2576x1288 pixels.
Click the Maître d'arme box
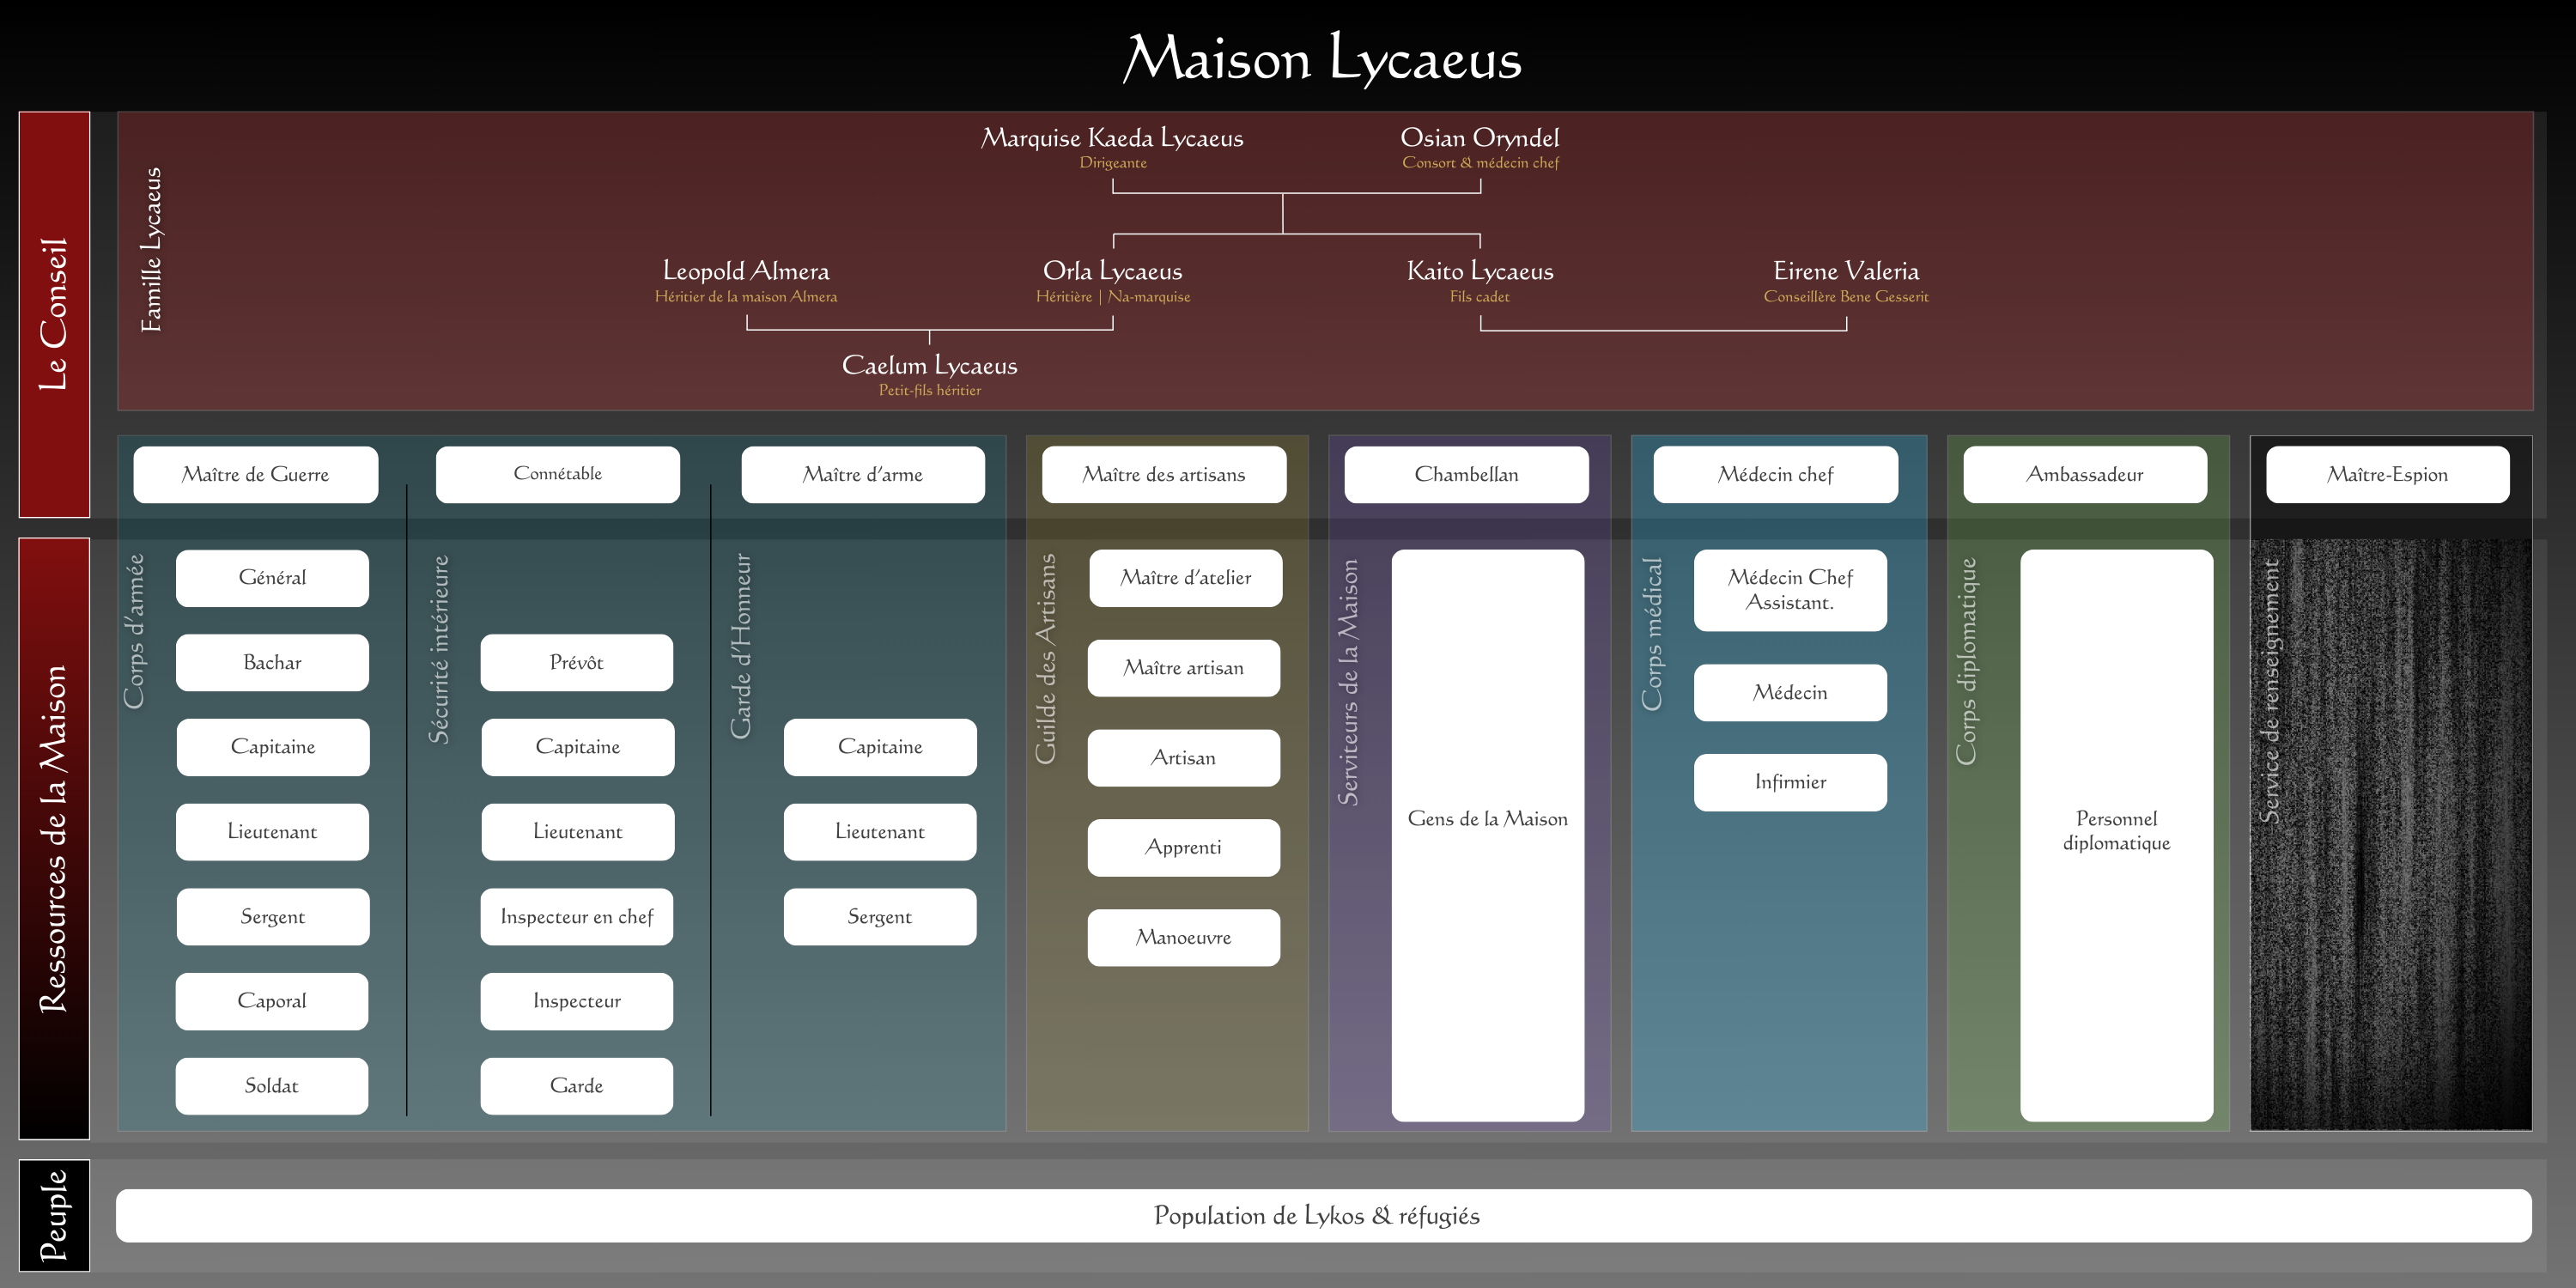coord(862,474)
